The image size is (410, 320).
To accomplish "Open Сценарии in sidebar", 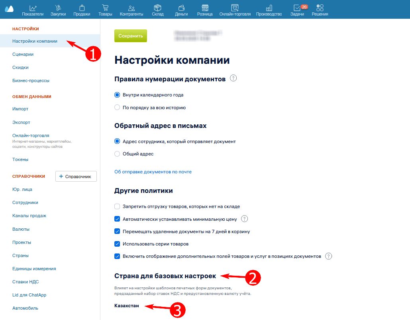I will pyautogui.click(x=23, y=54).
